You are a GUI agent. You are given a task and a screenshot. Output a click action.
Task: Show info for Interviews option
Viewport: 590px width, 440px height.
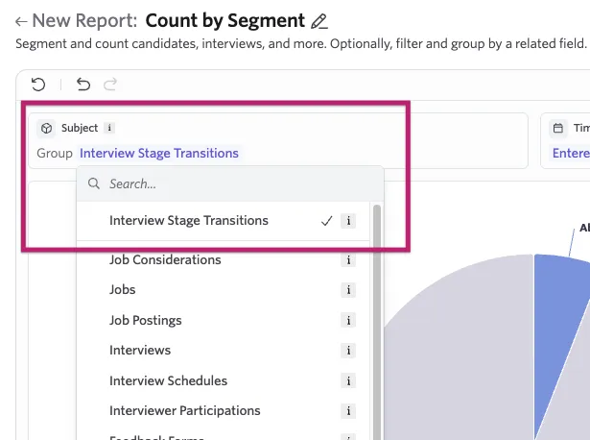[x=348, y=351]
